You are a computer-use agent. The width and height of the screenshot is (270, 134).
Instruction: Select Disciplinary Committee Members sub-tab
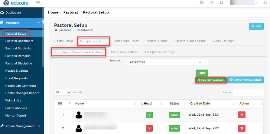pos(79,52)
